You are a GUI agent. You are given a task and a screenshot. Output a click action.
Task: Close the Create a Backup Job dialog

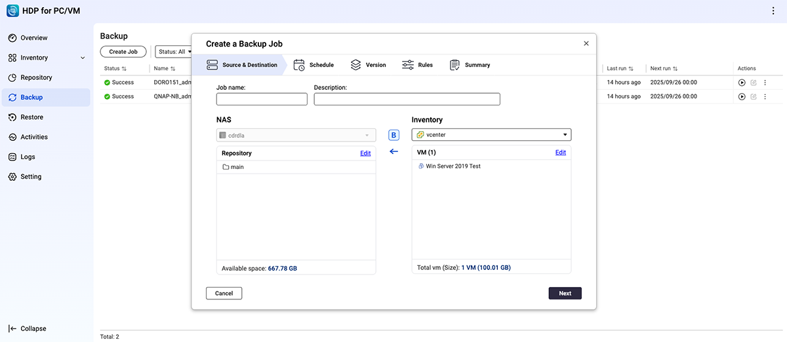click(586, 44)
